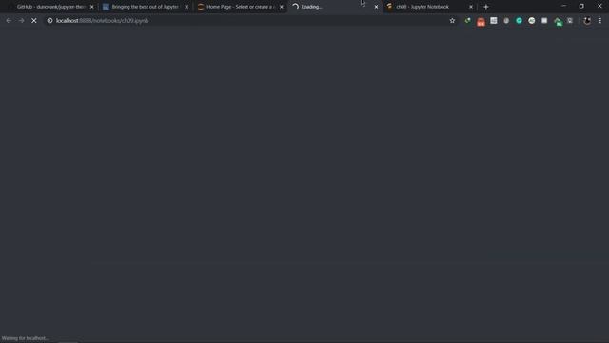Open the red badge extension icon

pos(481,21)
